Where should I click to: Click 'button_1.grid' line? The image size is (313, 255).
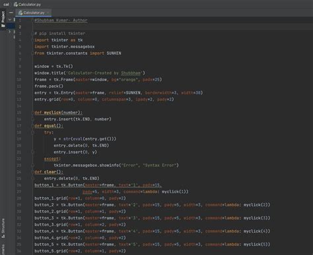click(x=80, y=198)
